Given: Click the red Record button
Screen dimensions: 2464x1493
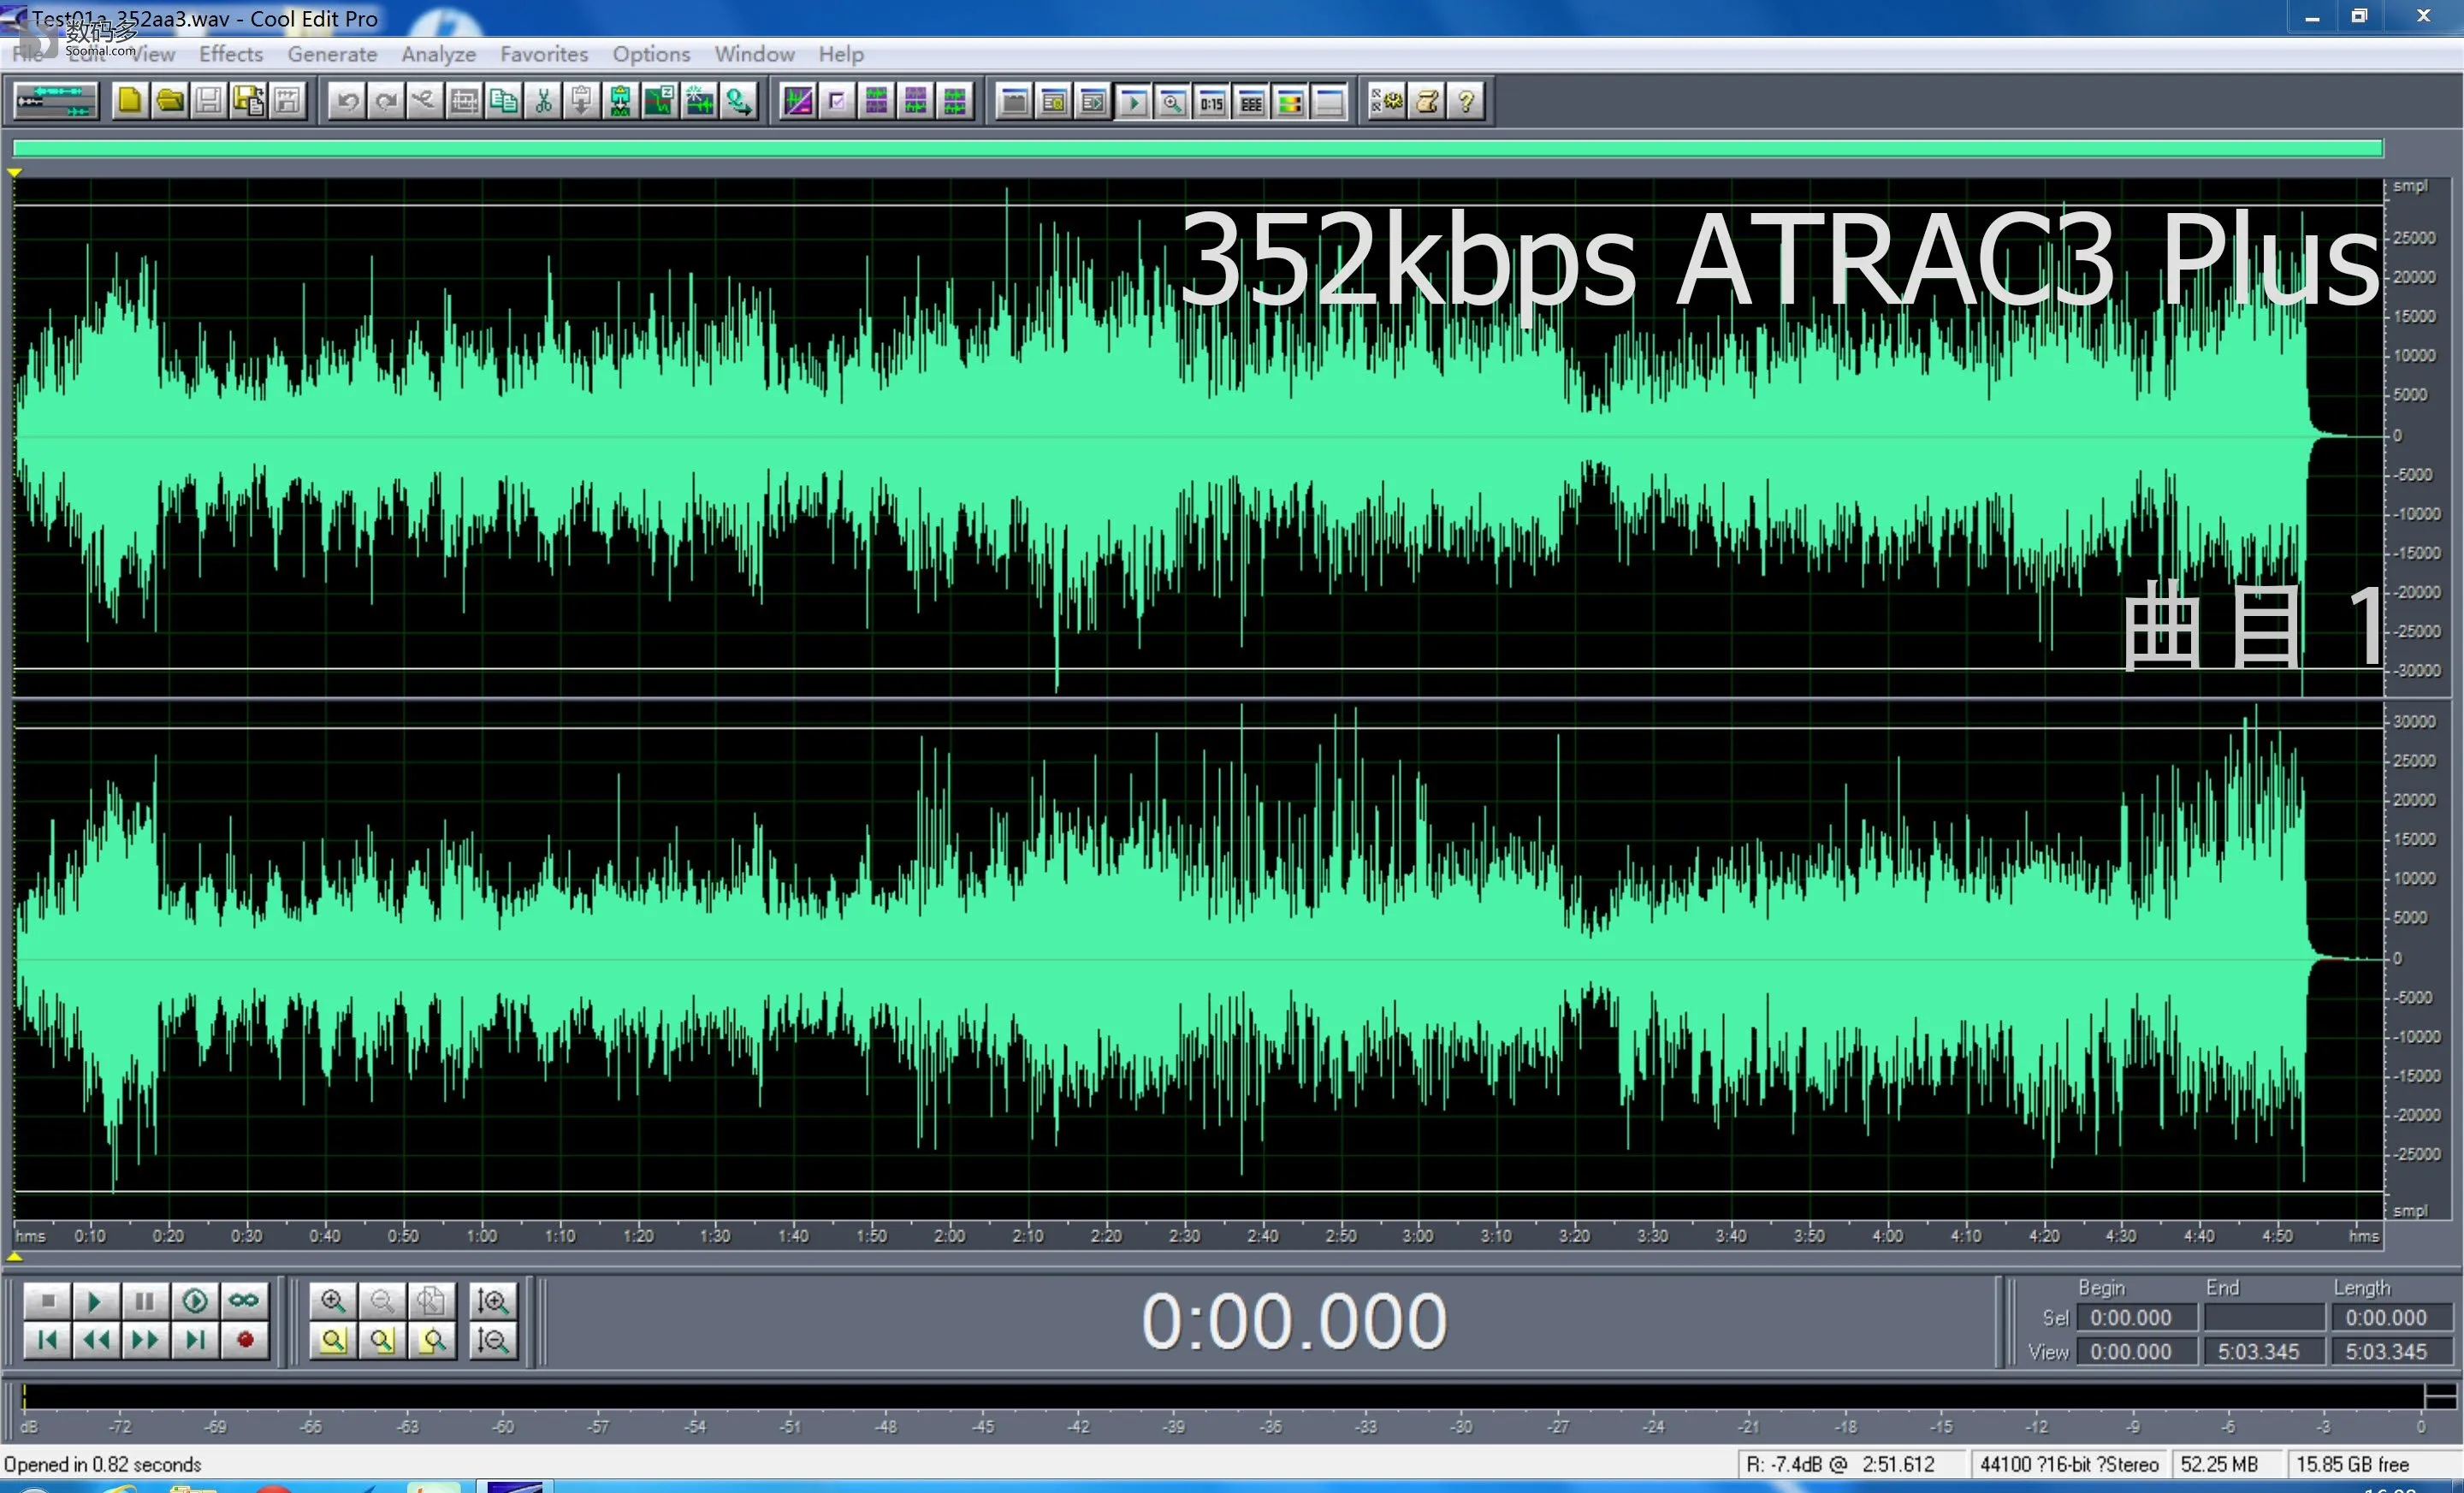Looking at the screenshot, I should [x=244, y=1340].
